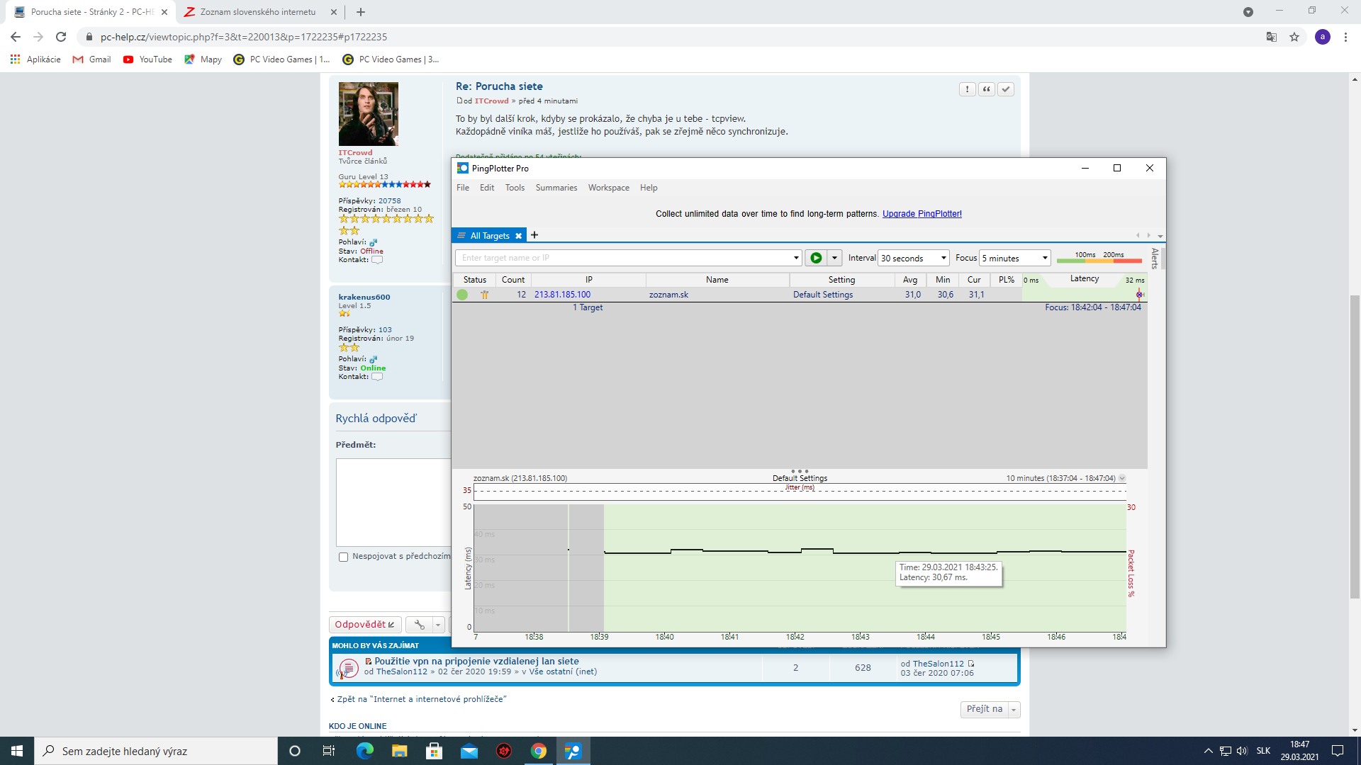The height and width of the screenshot is (765, 1361).
Task: Click the latency color scale bar
Action: click(1098, 261)
